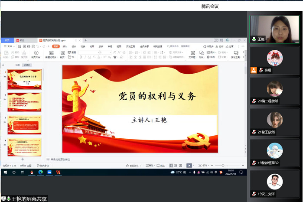The height and width of the screenshot is (202, 303).
Task: Select slide 2 thumbnail
Action: coord(24,102)
